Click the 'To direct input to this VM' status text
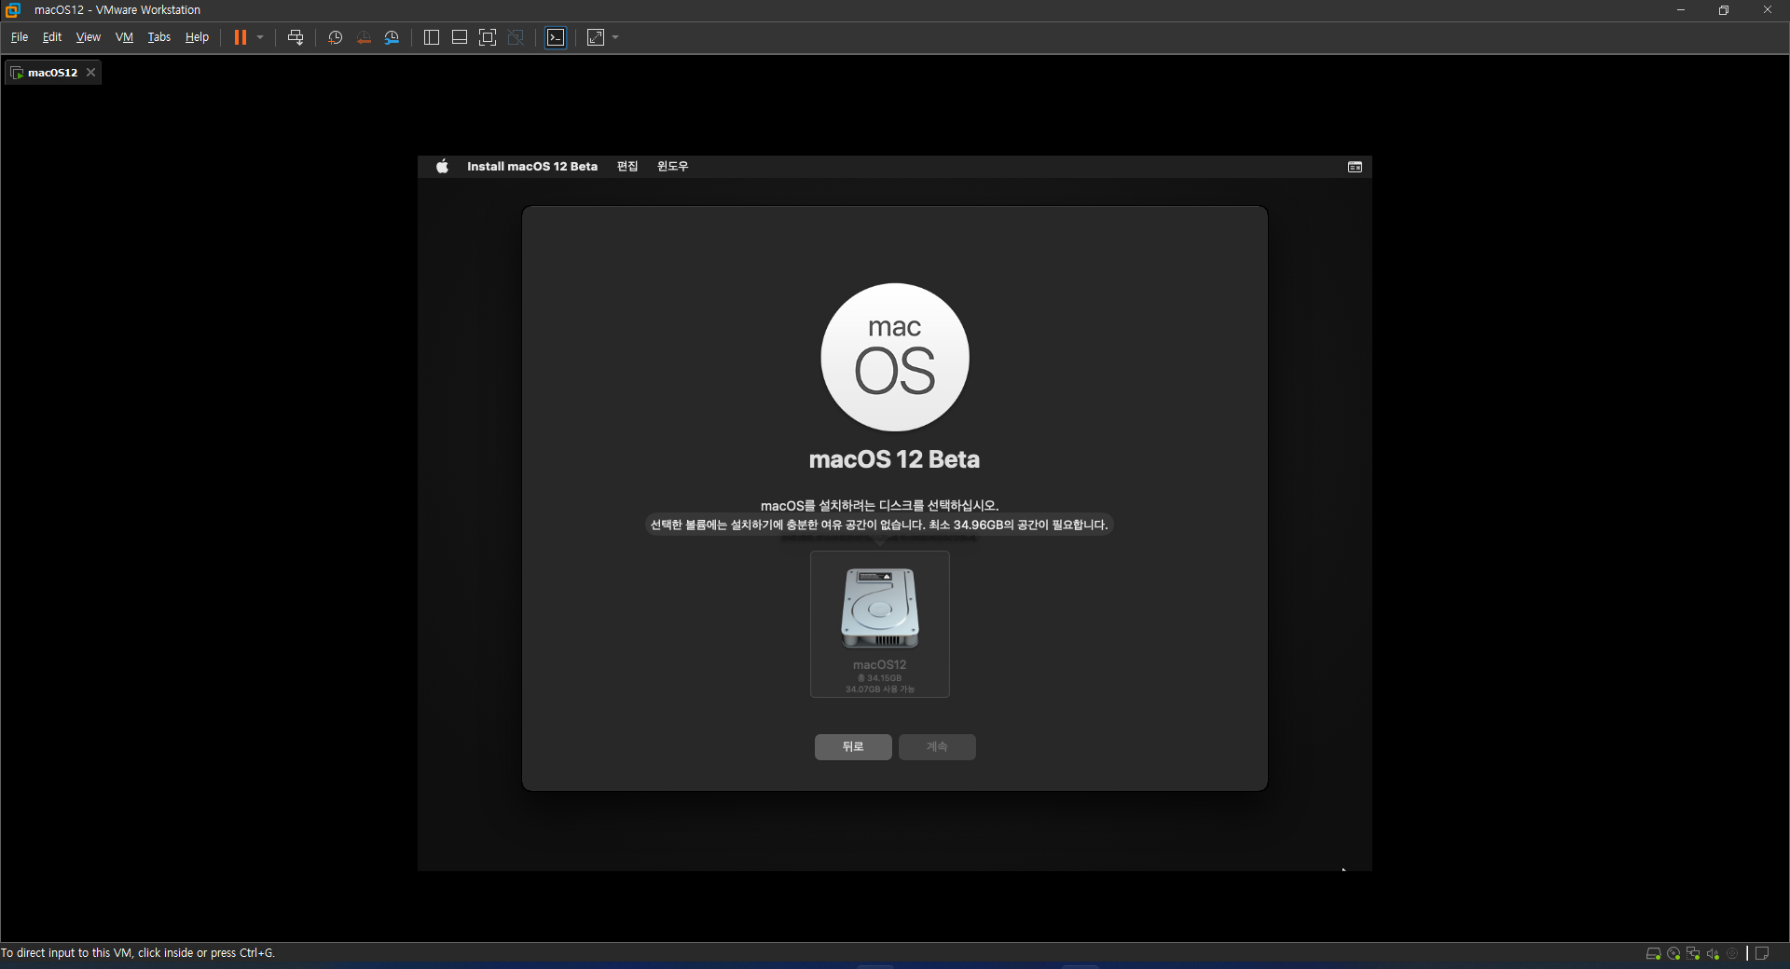This screenshot has width=1790, height=969. 138,953
